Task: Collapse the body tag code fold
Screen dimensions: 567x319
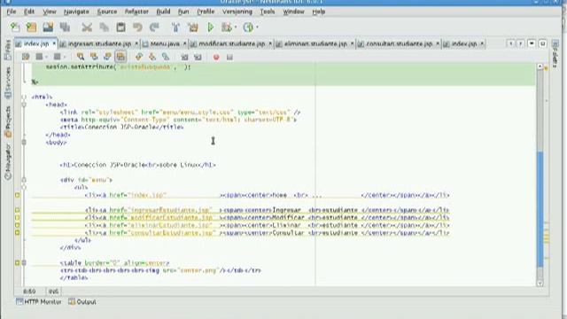Action: pyautogui.click(x=24, y=143)
